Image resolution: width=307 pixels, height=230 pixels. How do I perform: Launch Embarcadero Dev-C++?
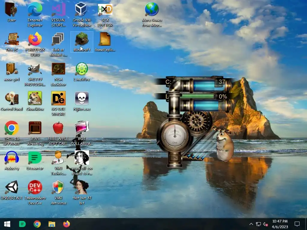tap(35, 187)
